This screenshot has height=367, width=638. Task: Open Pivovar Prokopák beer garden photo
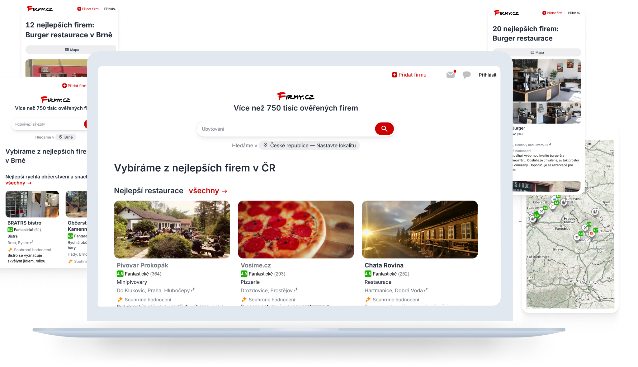pos(172,230)
